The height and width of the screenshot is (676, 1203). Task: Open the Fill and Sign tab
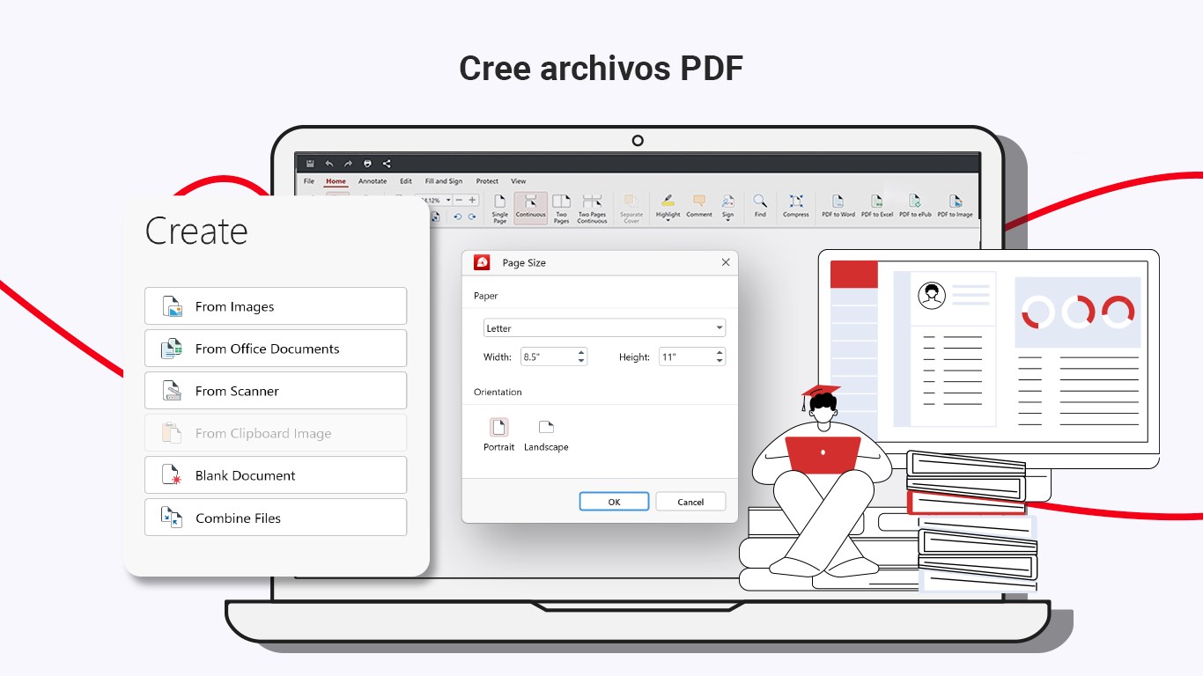(x=444, y=181)
